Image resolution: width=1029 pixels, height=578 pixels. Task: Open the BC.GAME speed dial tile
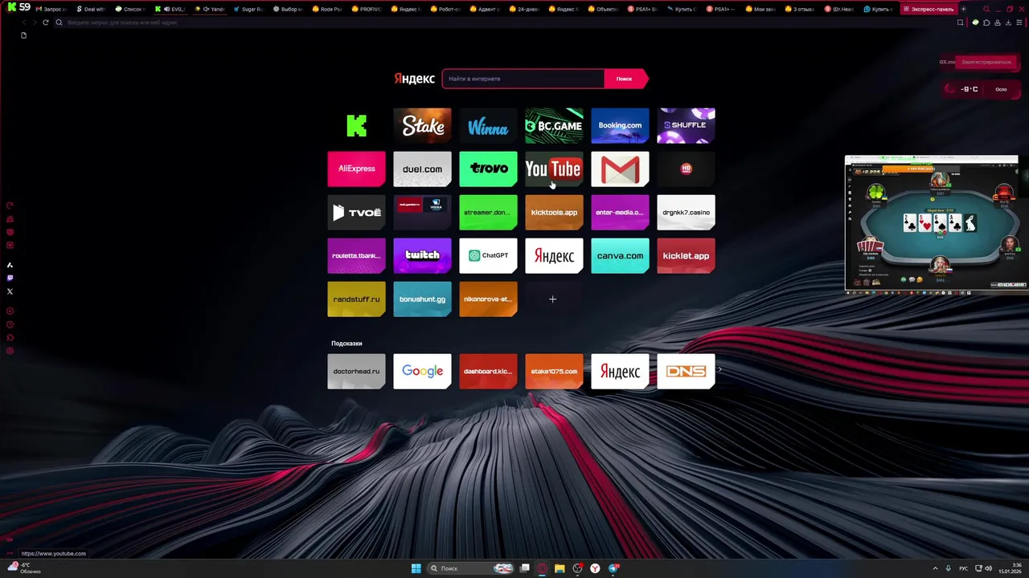click(554, 125)
